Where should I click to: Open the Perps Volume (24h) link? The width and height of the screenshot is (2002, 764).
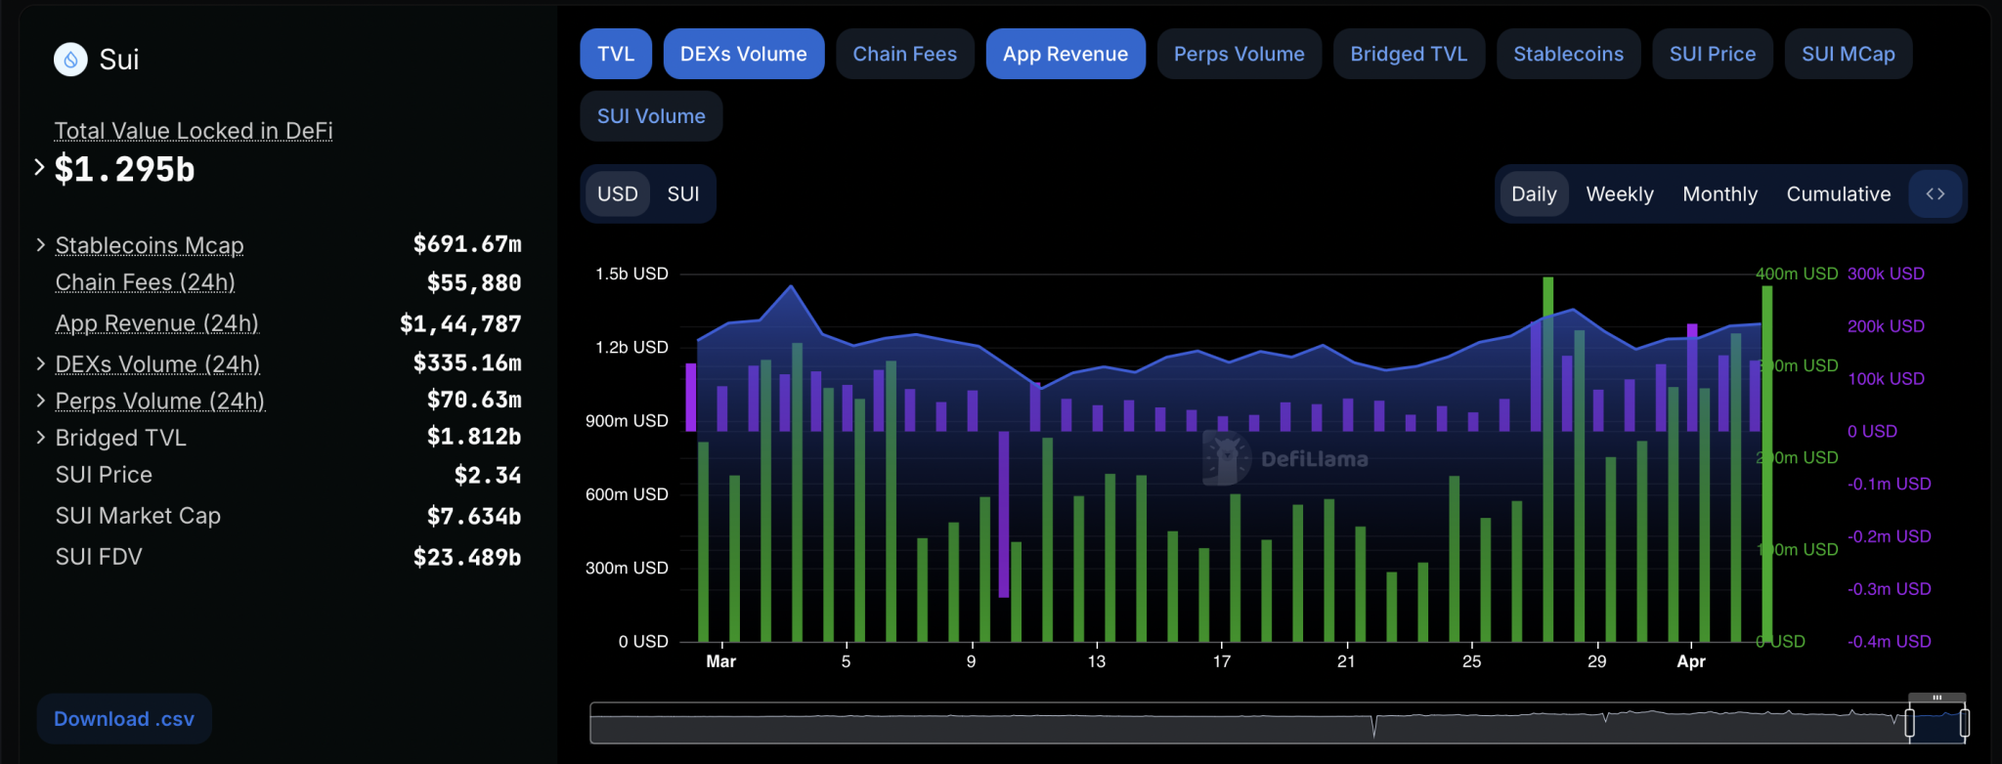[159, 402]
